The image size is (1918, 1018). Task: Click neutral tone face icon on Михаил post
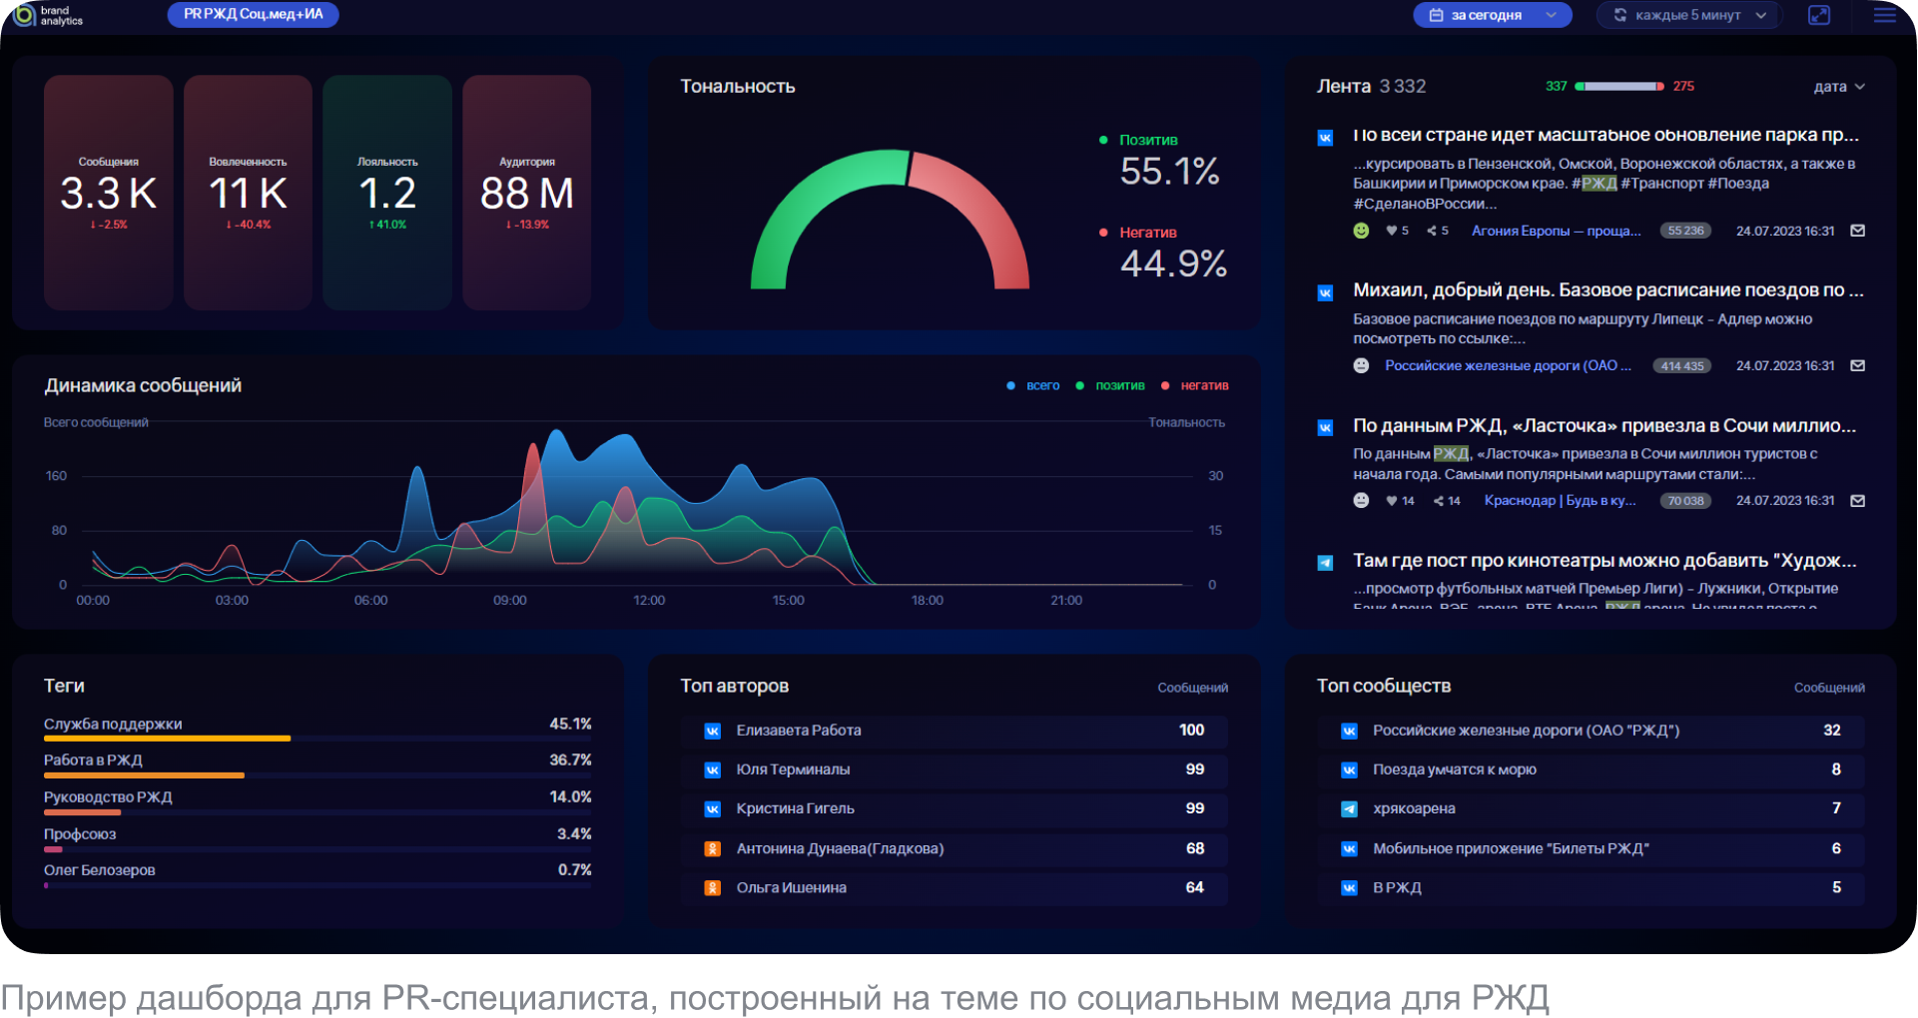tap(1361, 365)
